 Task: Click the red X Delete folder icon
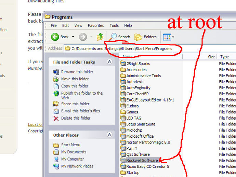tap(56, 118)
